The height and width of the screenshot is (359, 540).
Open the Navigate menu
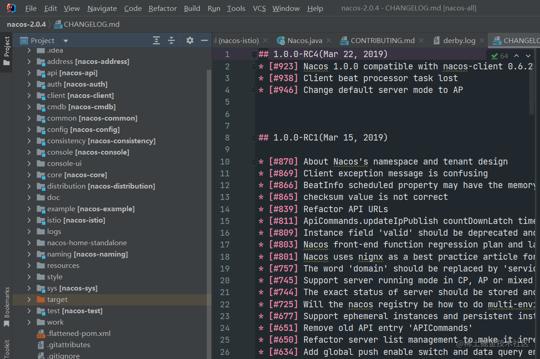[102, 8]
